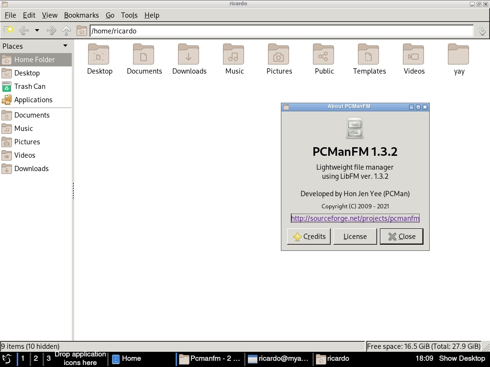Switch to the 'Pcmanfm - 2' taskbar window
This screenshot has width=490, height=367.
211,358
